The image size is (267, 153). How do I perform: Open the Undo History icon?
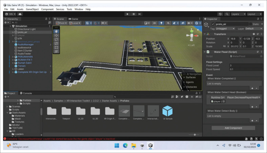[220, 14]
